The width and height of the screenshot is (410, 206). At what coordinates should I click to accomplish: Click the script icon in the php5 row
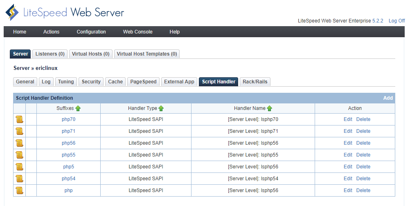pos(19,167)
